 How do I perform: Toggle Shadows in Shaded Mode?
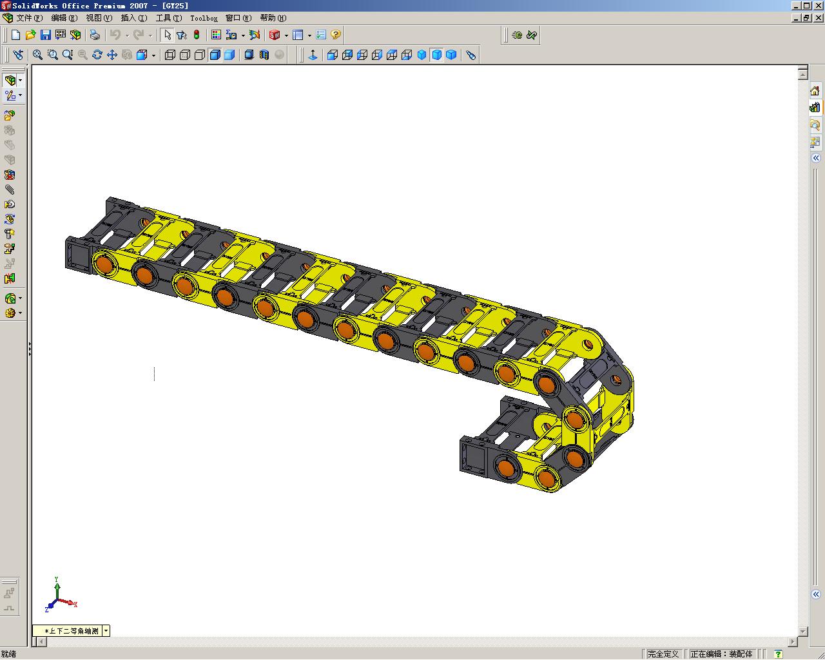pyautogui.click(x=249, y=55)
